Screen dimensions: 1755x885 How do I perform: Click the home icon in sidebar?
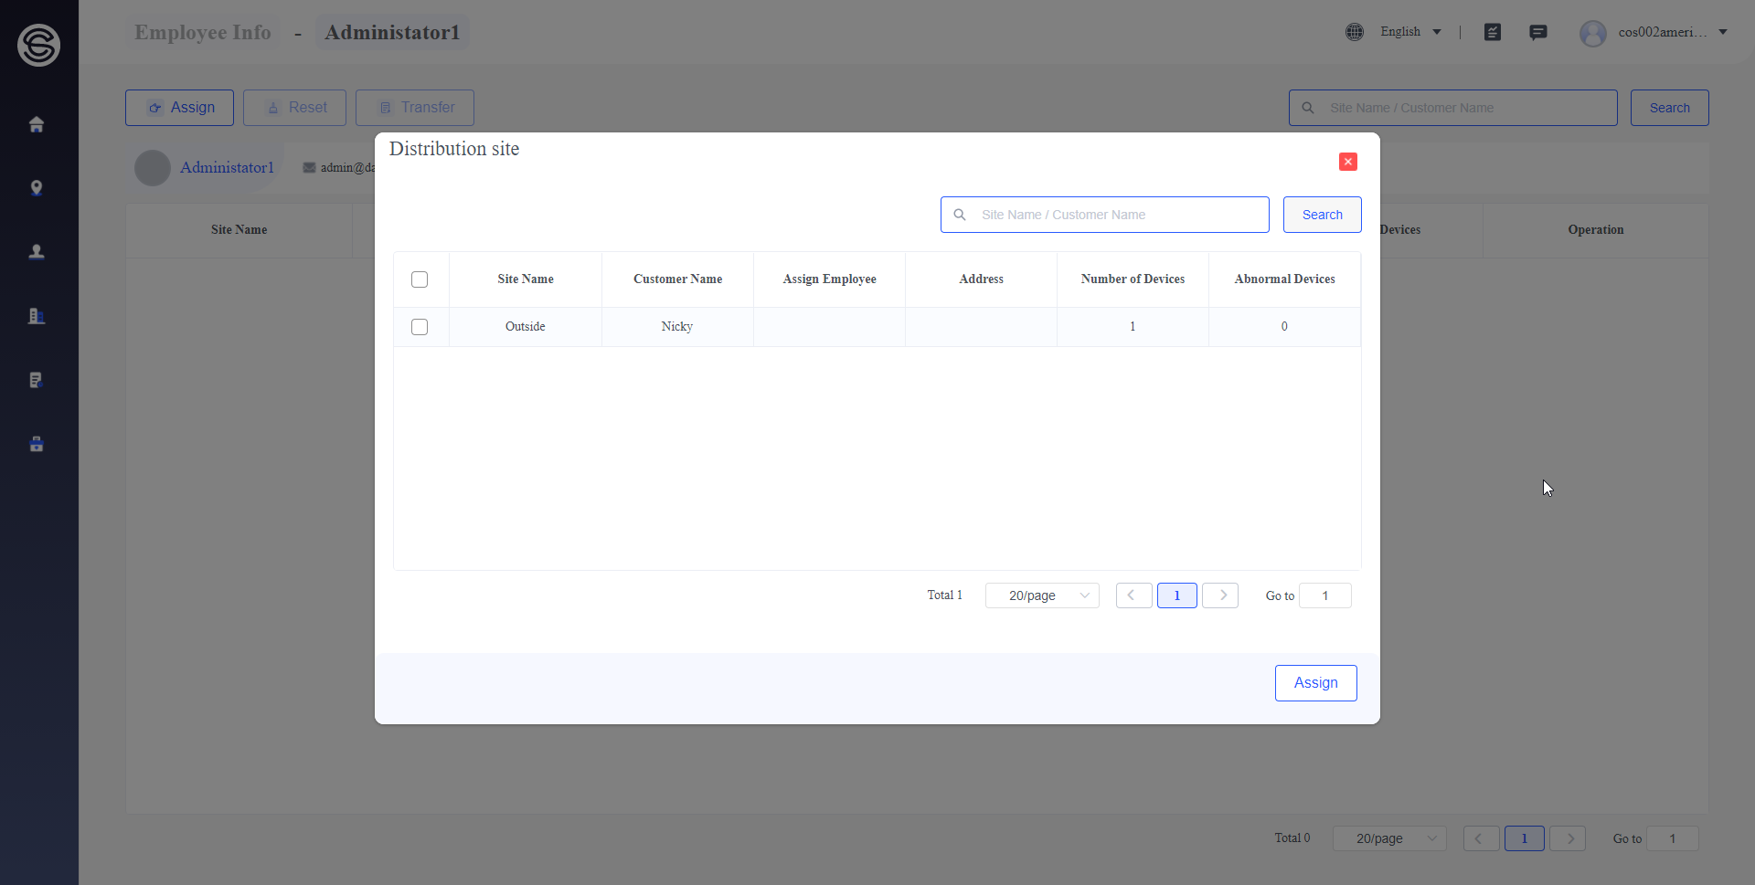tap(37, 124)
